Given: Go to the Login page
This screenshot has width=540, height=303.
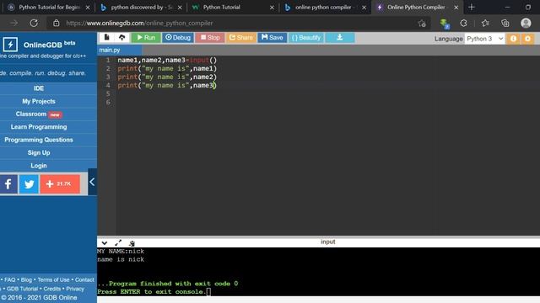Looking at the screenshot, I should coord(39,166).
